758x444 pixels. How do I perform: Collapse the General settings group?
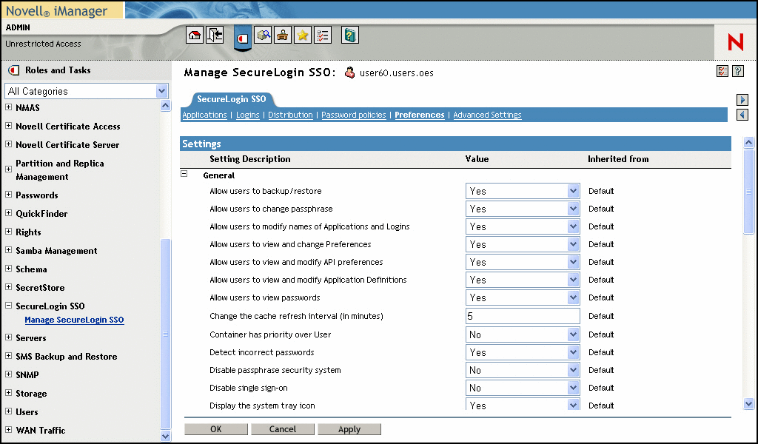point(184,173)
